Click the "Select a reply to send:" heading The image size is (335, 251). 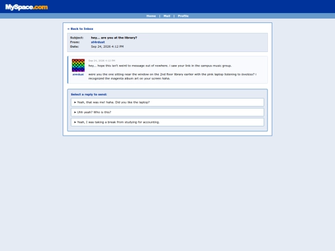89,94
